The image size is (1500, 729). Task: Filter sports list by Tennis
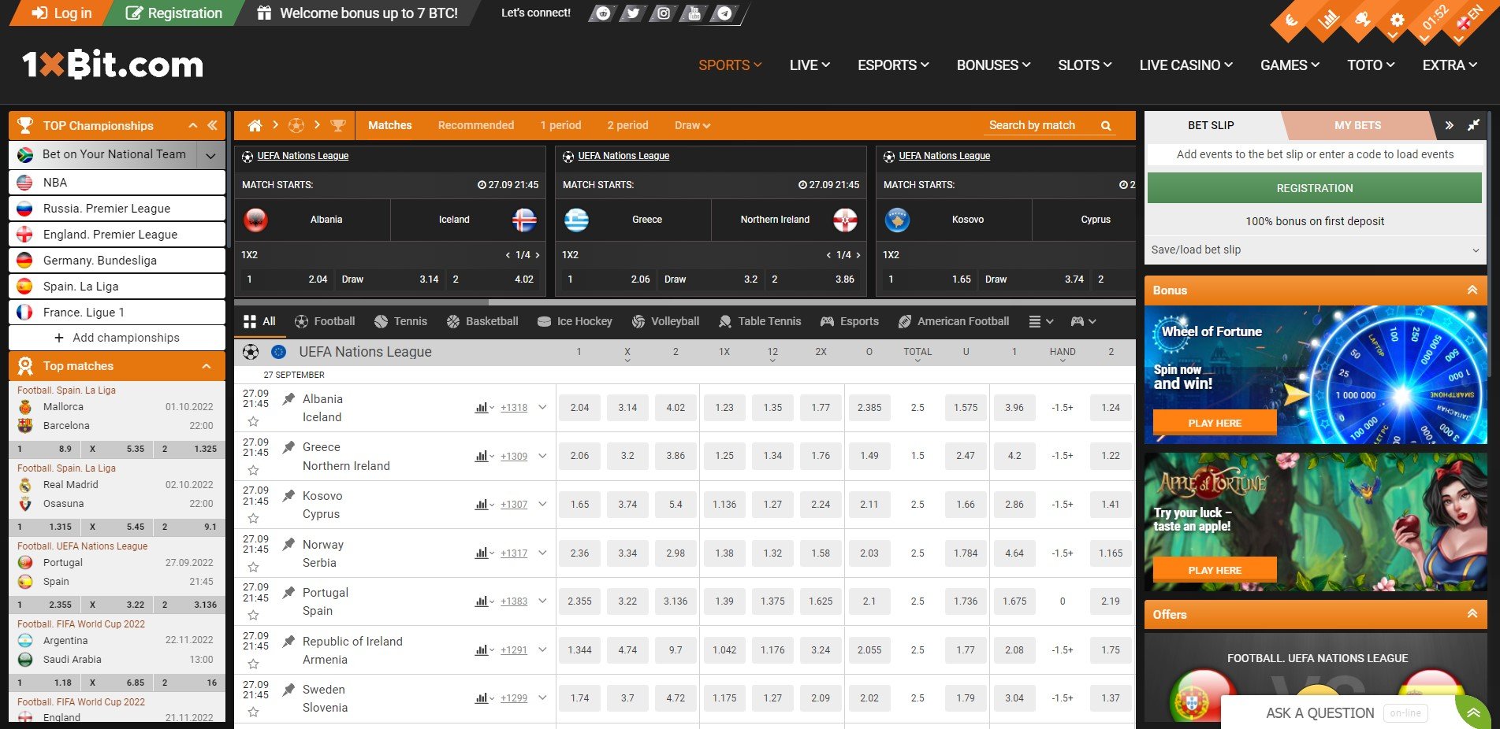coord(400,321)
